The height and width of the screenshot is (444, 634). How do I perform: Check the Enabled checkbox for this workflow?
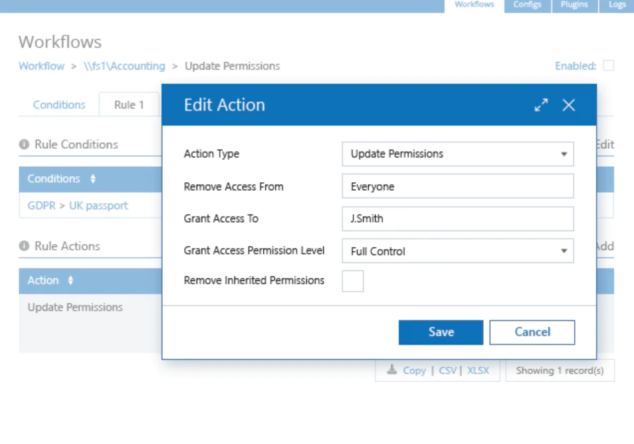[x=609, y=66]
